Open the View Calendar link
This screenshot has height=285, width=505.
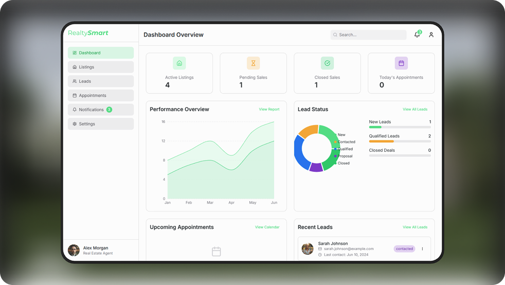coord(267,227)
